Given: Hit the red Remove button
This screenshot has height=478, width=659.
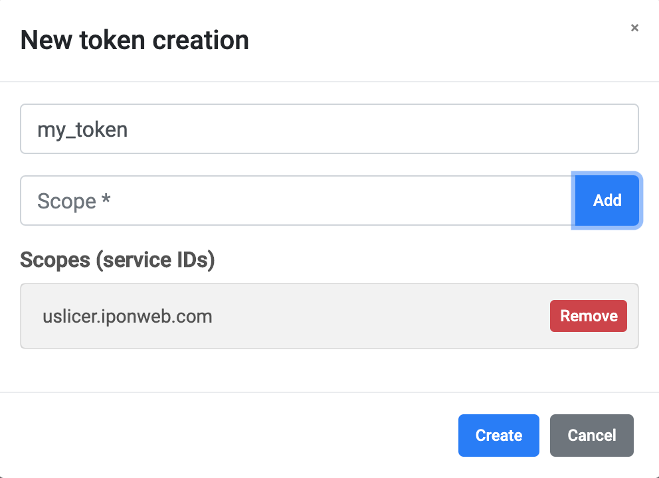Looking at the screenshot, I should coord(588,316).
